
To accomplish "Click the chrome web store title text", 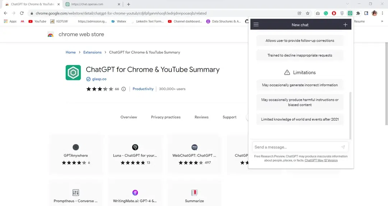I will [81, 34].
